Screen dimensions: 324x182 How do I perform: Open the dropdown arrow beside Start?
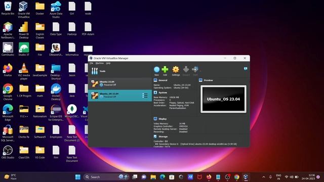click(x=200, y=71)
